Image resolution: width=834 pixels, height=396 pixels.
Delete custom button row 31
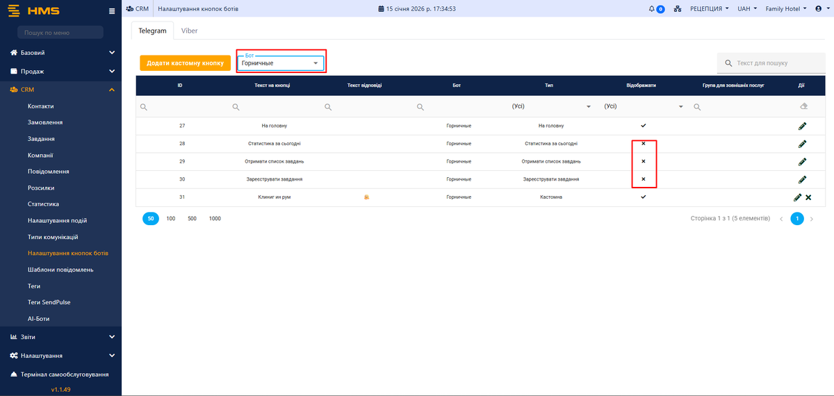tap(808, 197)
